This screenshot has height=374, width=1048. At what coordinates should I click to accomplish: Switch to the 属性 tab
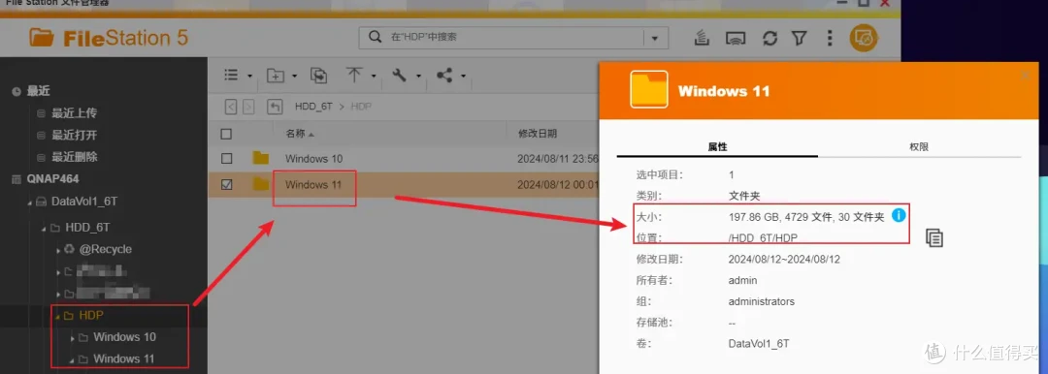pos(717,146)
